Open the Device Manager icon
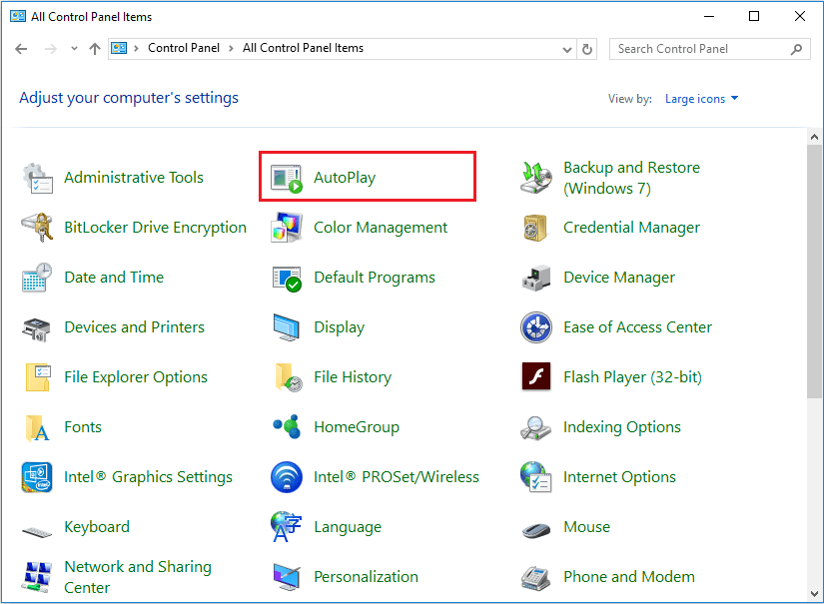The width and height of the screenshot is (824, 604). (x=536, y=278)
